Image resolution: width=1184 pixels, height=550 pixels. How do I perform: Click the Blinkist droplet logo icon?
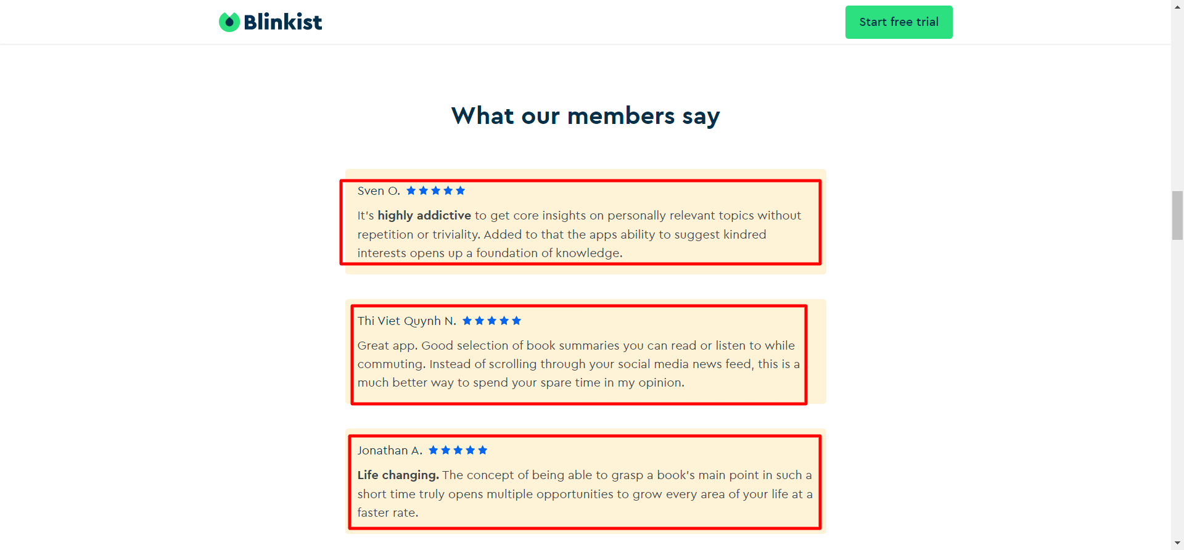pyautogui.click(x=229, y=22)
